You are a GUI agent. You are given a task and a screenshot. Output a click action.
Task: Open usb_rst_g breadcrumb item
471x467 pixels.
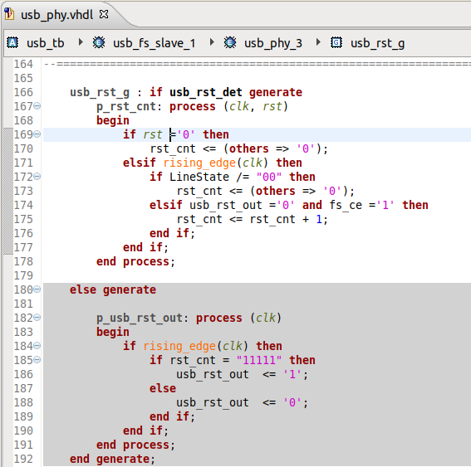pyautogui.click(x=378, y=43)
